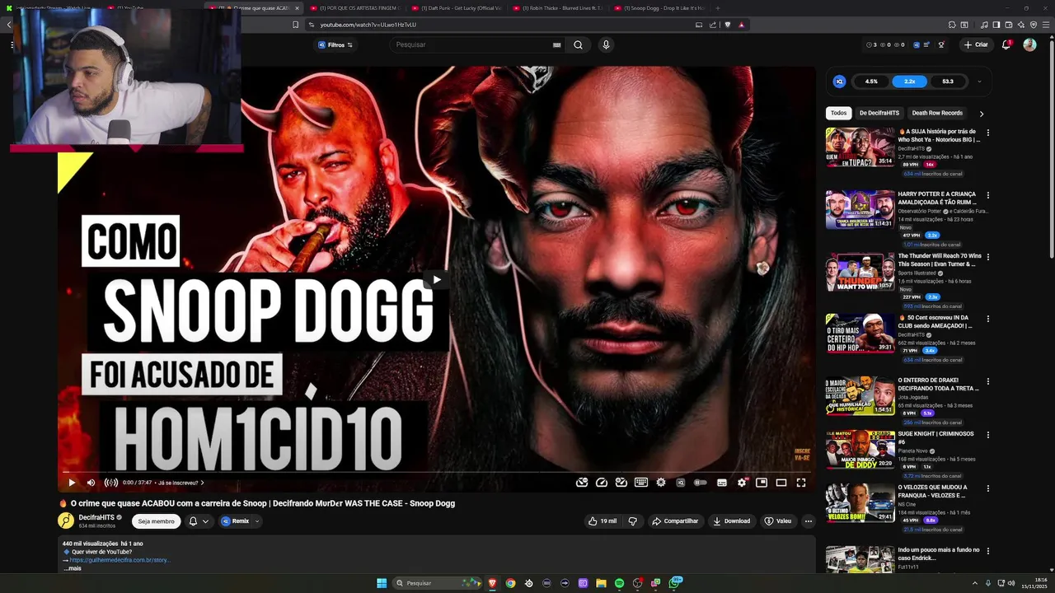Click the vidIQ logo in stats panel

pos(839,82)
